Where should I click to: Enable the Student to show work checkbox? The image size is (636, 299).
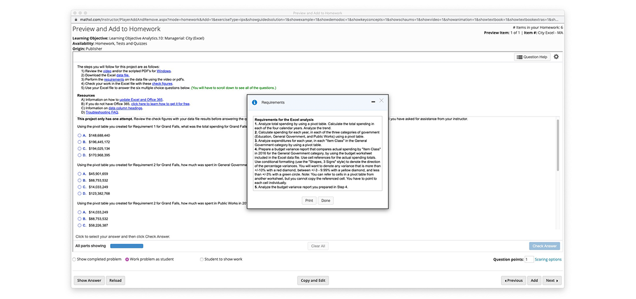(202, 259)
